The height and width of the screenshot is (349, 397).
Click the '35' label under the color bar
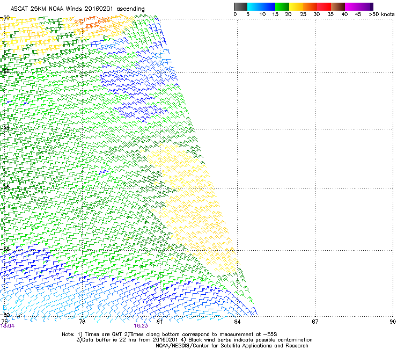coord(330,14)
